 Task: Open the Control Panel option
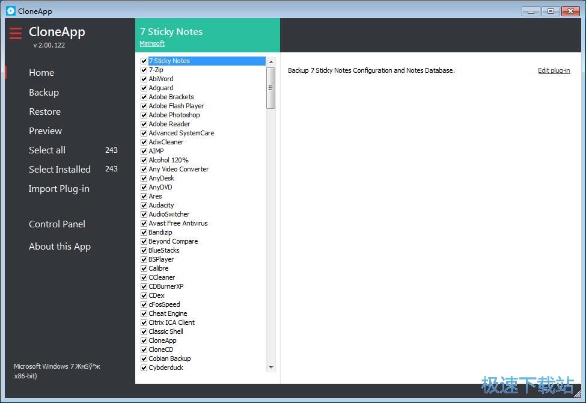click(x=57, y=224)
